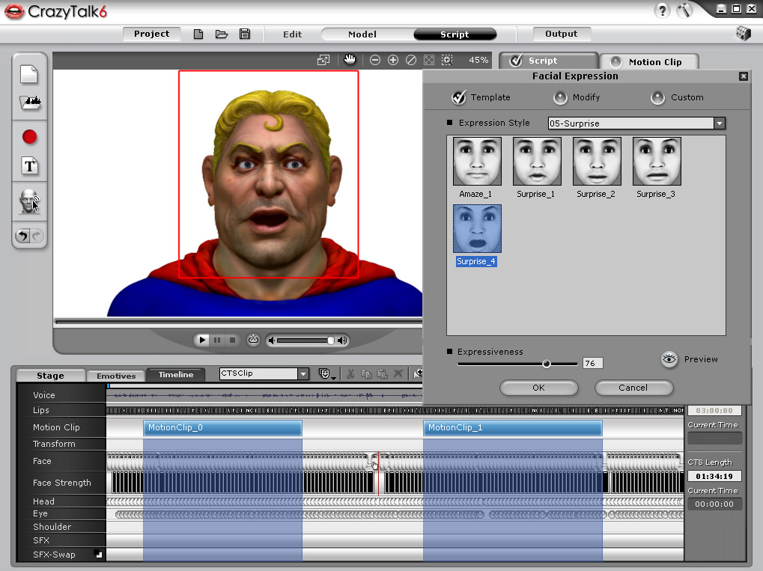
Task: Click the 3D cube icon in the top-right
Action: tap(743, 33)
